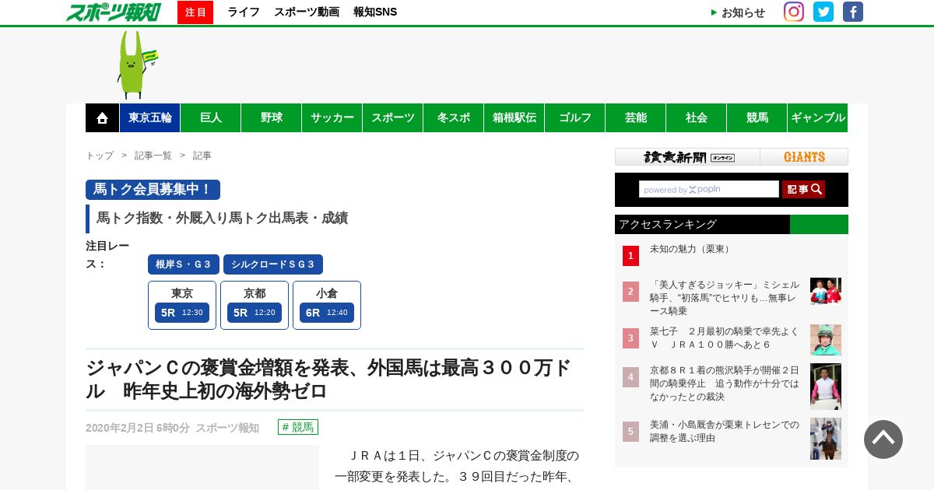The image size is (934, 490).
Task: Click the シルクロードＳＧ３ race button
Action: coord(273,264)
